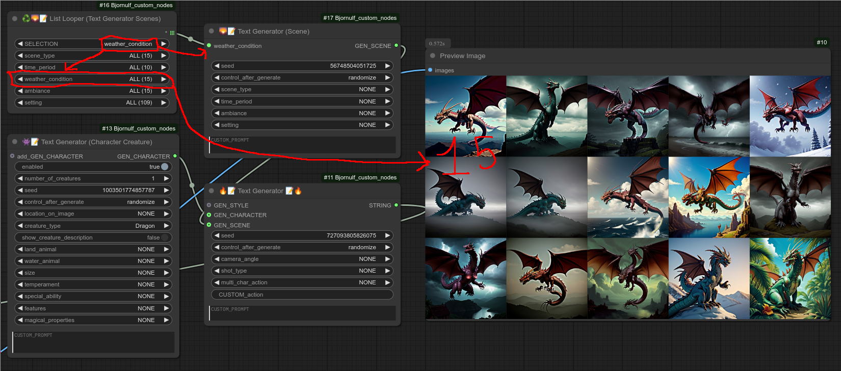The width and height of the screenshot is (841, 371).
Task: Toggle the enabled switch on Character Creature node
Action: pyautogui.click(x=164, y=167)
